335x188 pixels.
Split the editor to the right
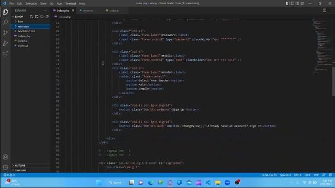[x=325, y=10]
